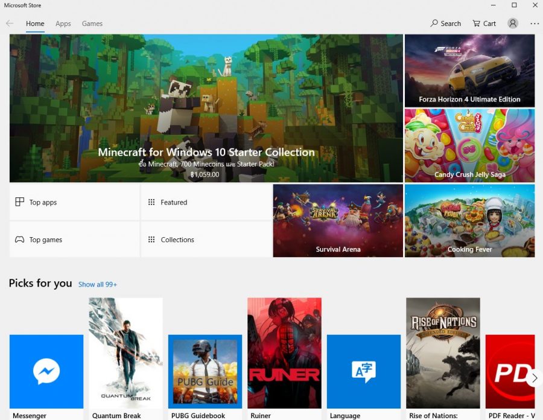Close the Microsoft Store window
This screenshot has width=543, height=420.
point(535,5)
